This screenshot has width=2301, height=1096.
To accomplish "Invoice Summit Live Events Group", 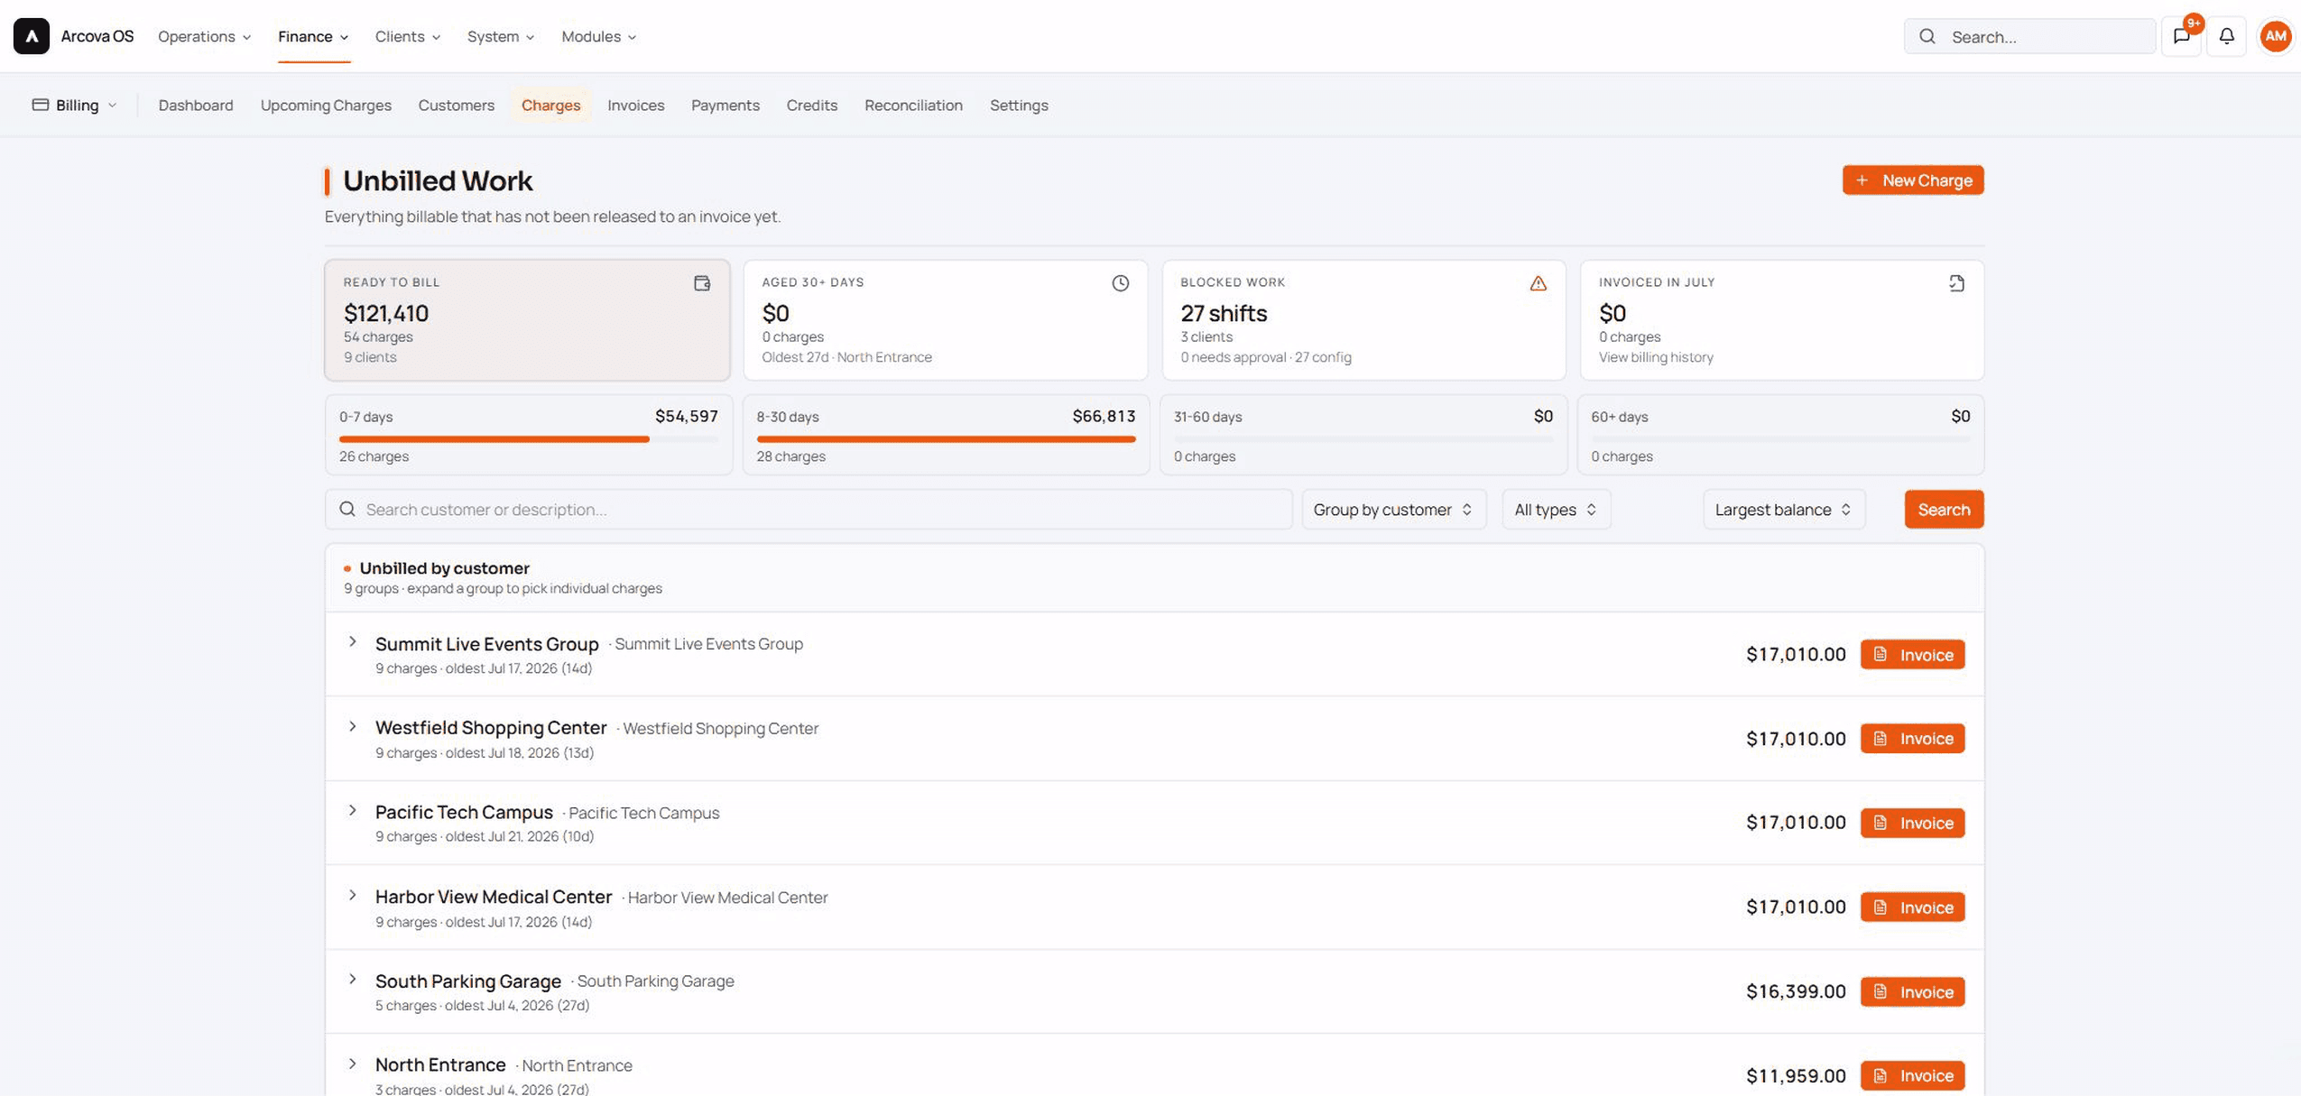I will [x=1912, y=655].
